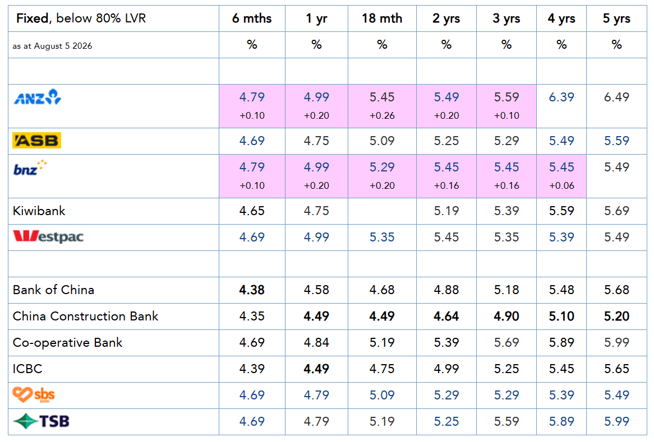
Task: Click Kiwibank 6 mths rate 4.65
Action: 252,211
